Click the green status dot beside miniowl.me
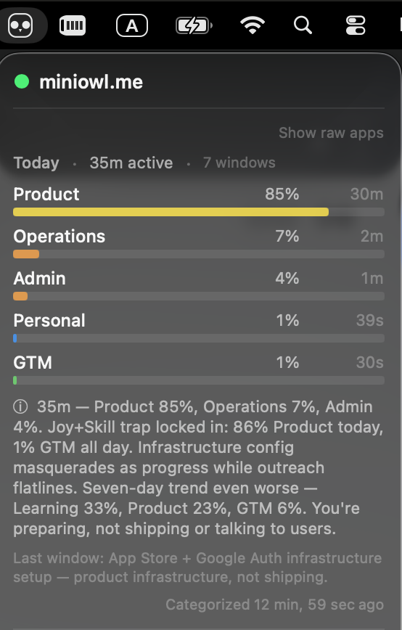 point(22,81)
